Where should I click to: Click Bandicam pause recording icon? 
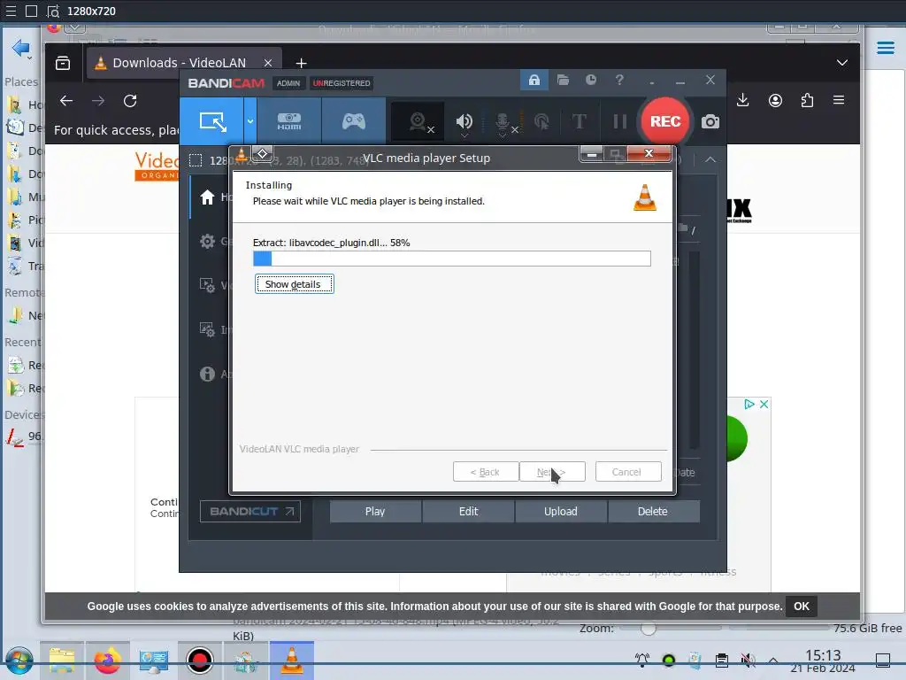tap(620, 121)
